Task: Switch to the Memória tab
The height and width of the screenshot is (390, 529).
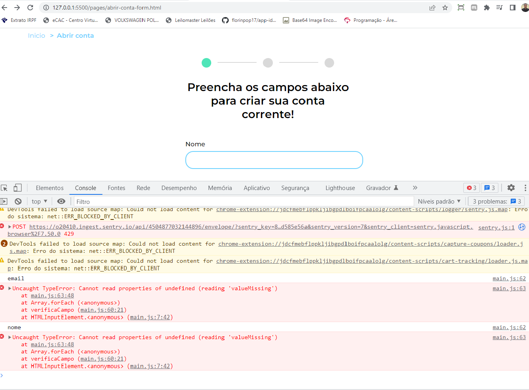Action: (220, 188)
